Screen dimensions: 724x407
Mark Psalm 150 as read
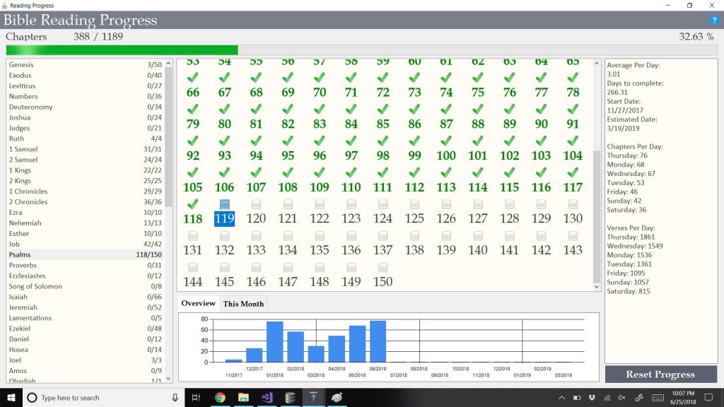[383, 267]
